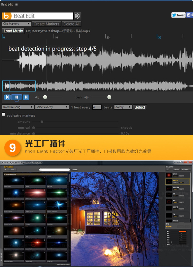Image resolution: width=193 pixels, height=267 pixels.
Task: Click the preset search field
Action: [x=55, y=170]
